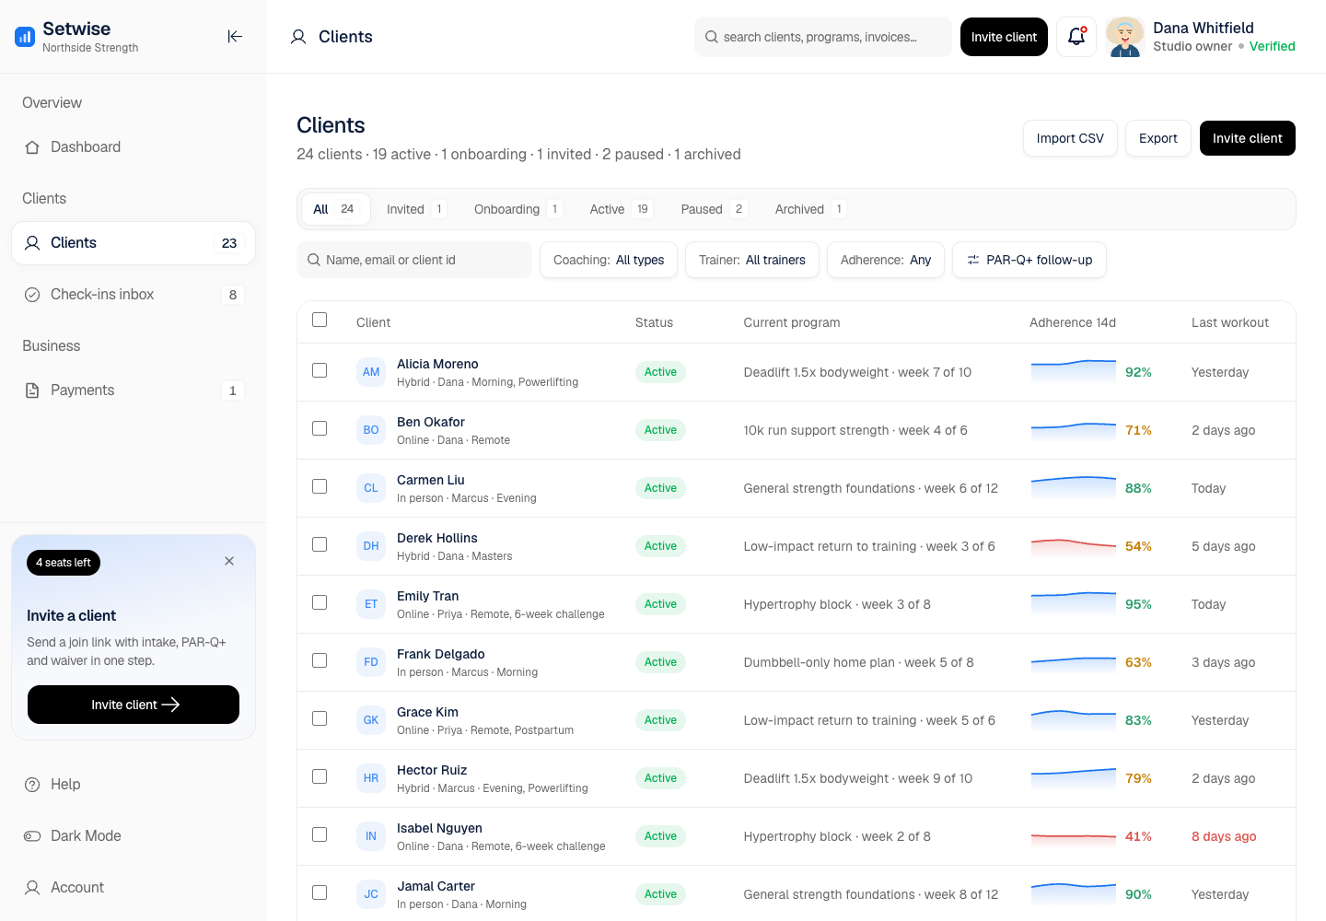Dismiss the Invite a client card
This screenshot has width=1326, height=921.
(229, 561)
